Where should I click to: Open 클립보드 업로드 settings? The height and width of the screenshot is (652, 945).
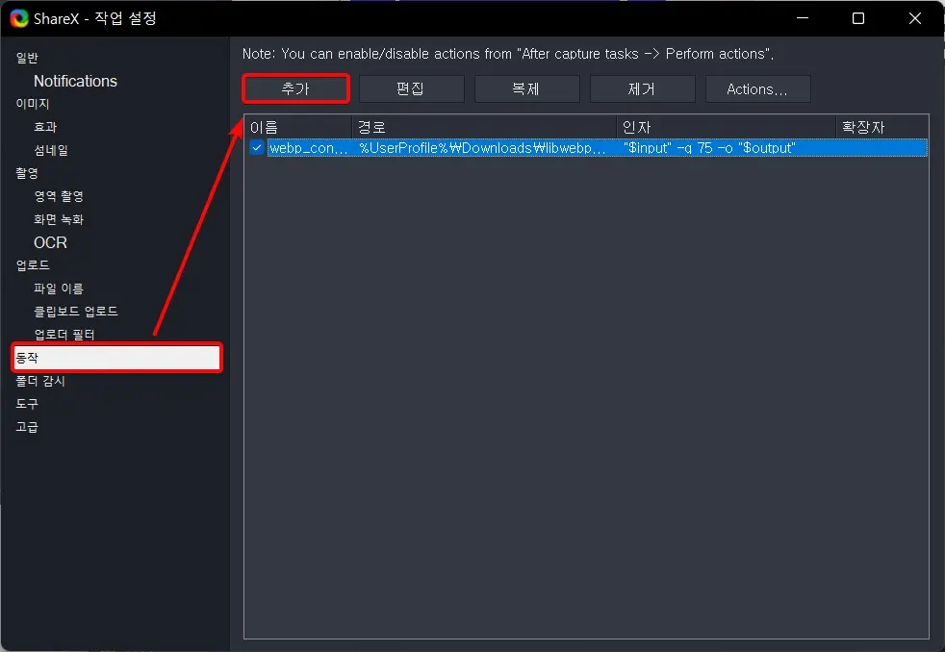(76, 312)
